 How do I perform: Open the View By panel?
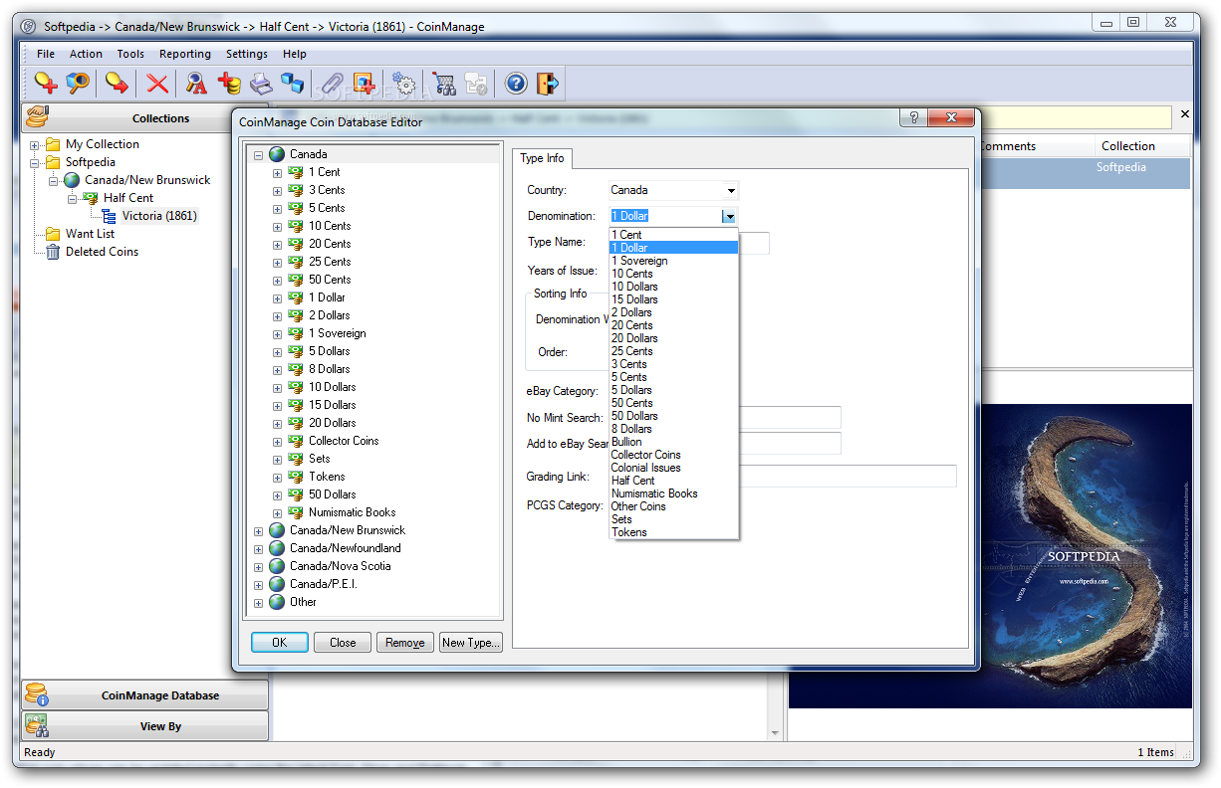click(145, 726)
